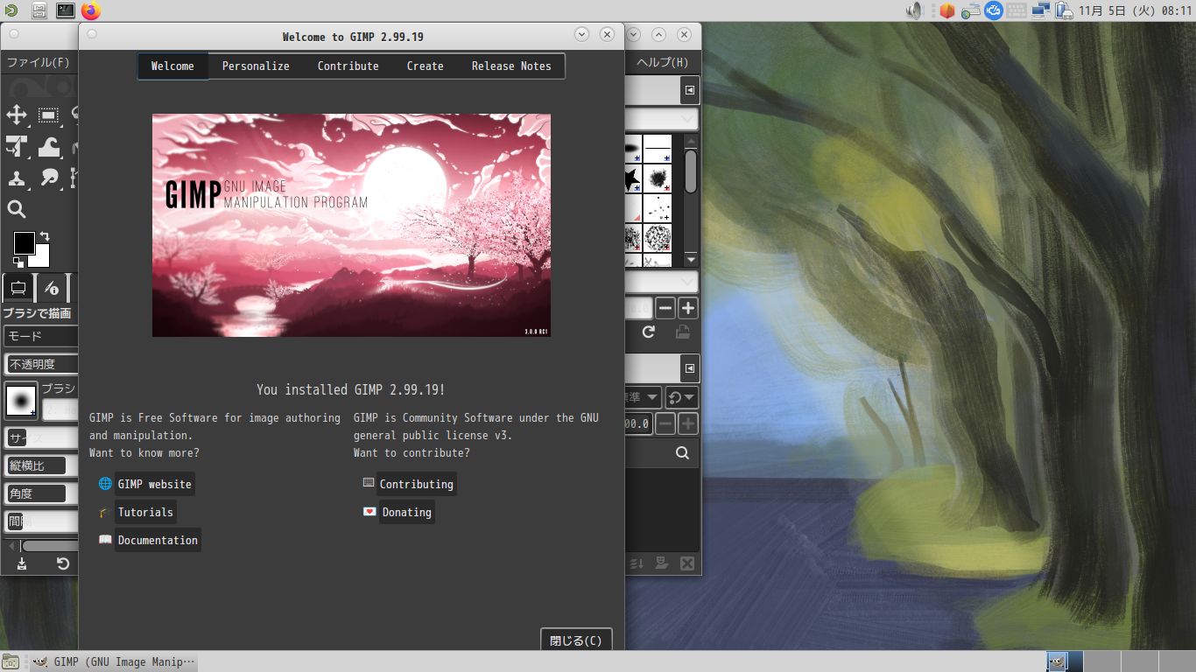Click the white background color swatch
This screenshot has width=1196, height=672.
tap(40, 257)
